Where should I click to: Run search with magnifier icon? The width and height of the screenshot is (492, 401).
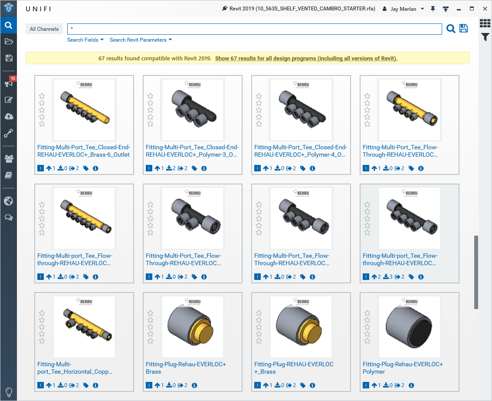[451, 29]
